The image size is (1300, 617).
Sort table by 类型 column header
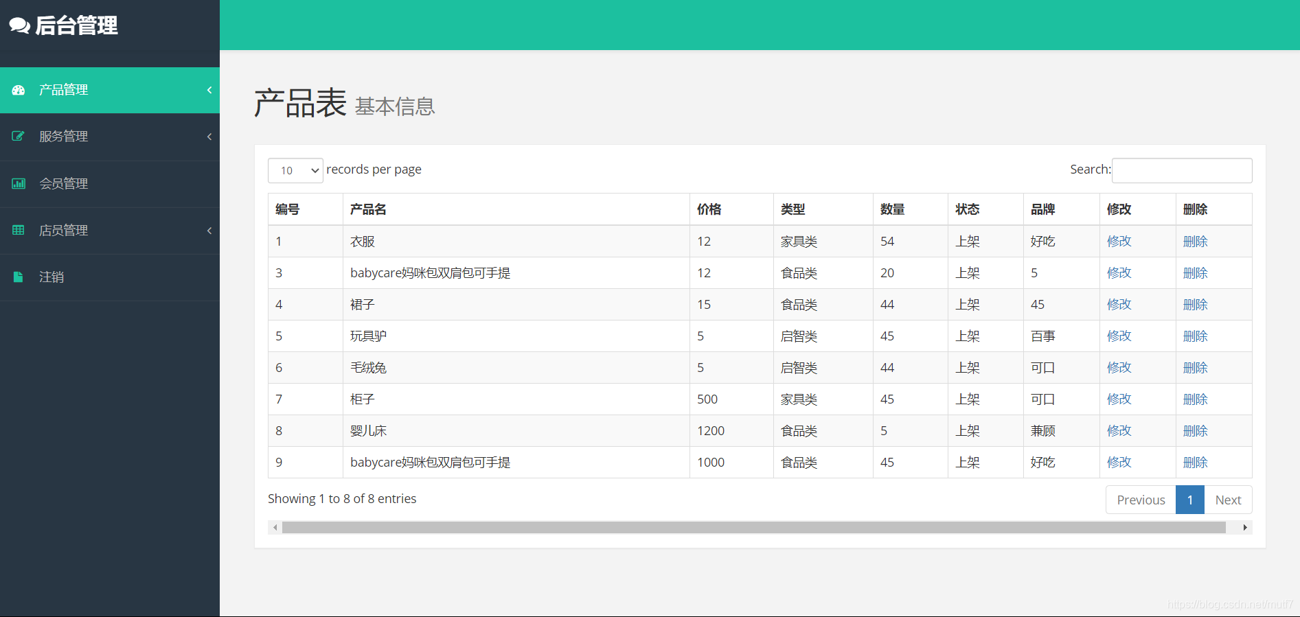[x=823, y=209]
